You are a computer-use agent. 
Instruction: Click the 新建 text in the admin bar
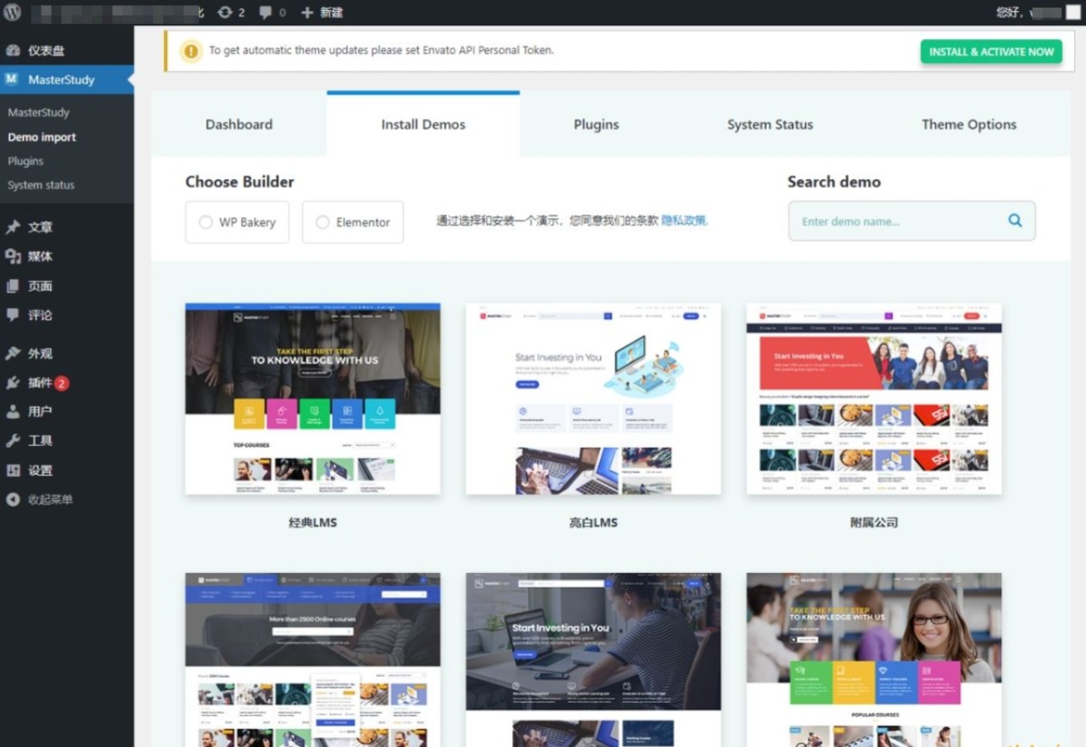coord(331,13)
